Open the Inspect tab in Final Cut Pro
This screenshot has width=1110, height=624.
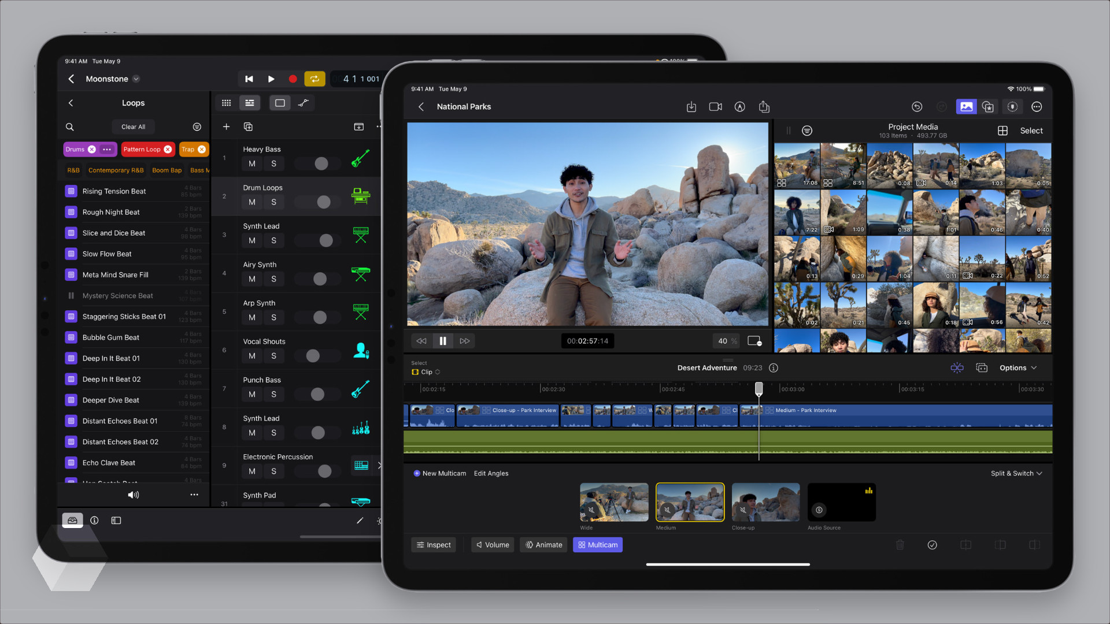(434, 545)
